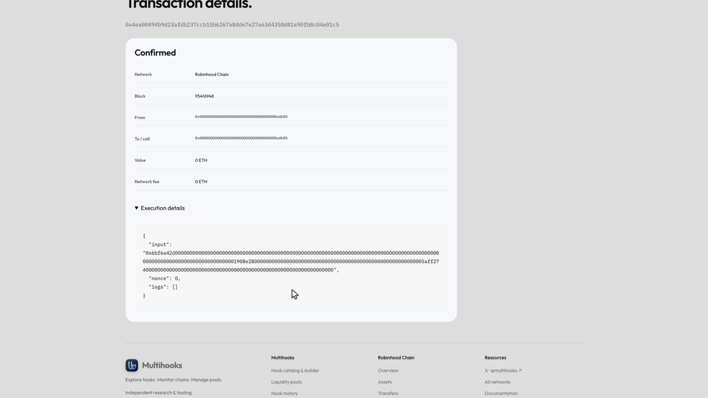Click the Confirmed status heading
This screenshot has height=398, width=708.
pyautogui.click(x=155, y=52)
